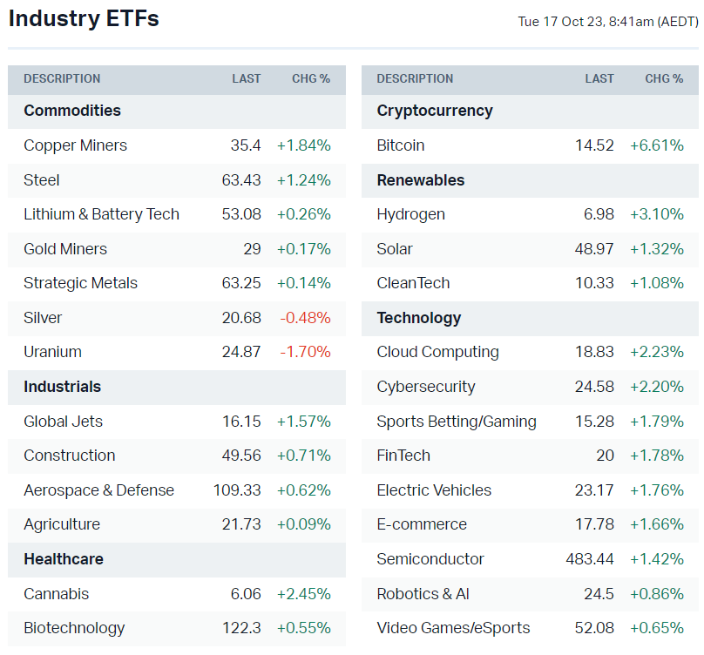Sort left table by CHG % header

(311, 78)
